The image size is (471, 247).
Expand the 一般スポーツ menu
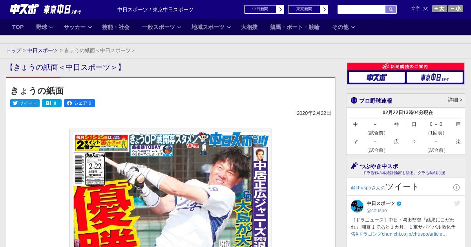(x=161, y=27)
